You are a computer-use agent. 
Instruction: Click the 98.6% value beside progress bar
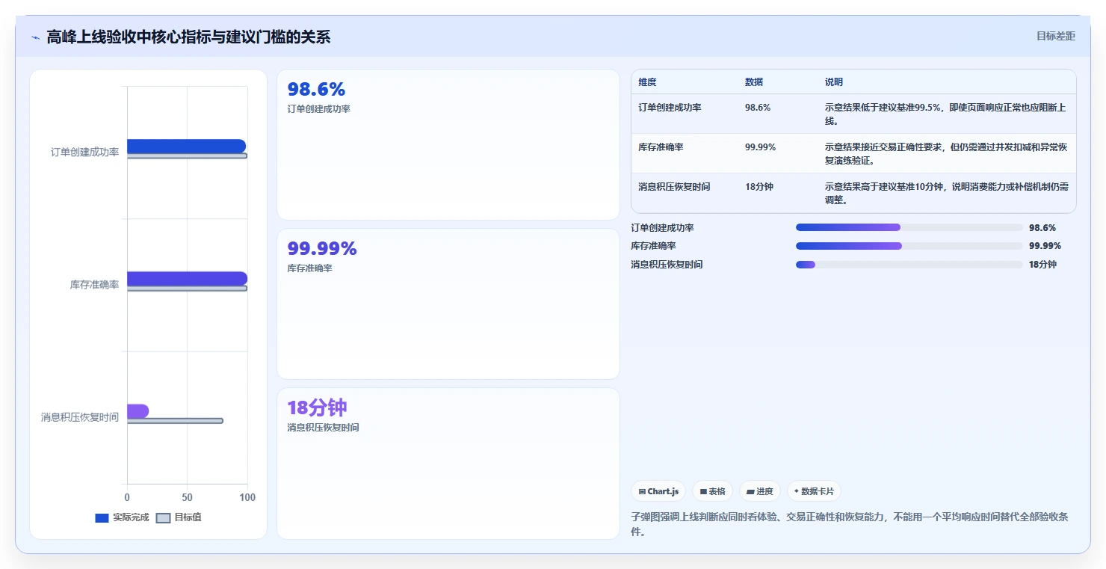(x=1042, y=227)
